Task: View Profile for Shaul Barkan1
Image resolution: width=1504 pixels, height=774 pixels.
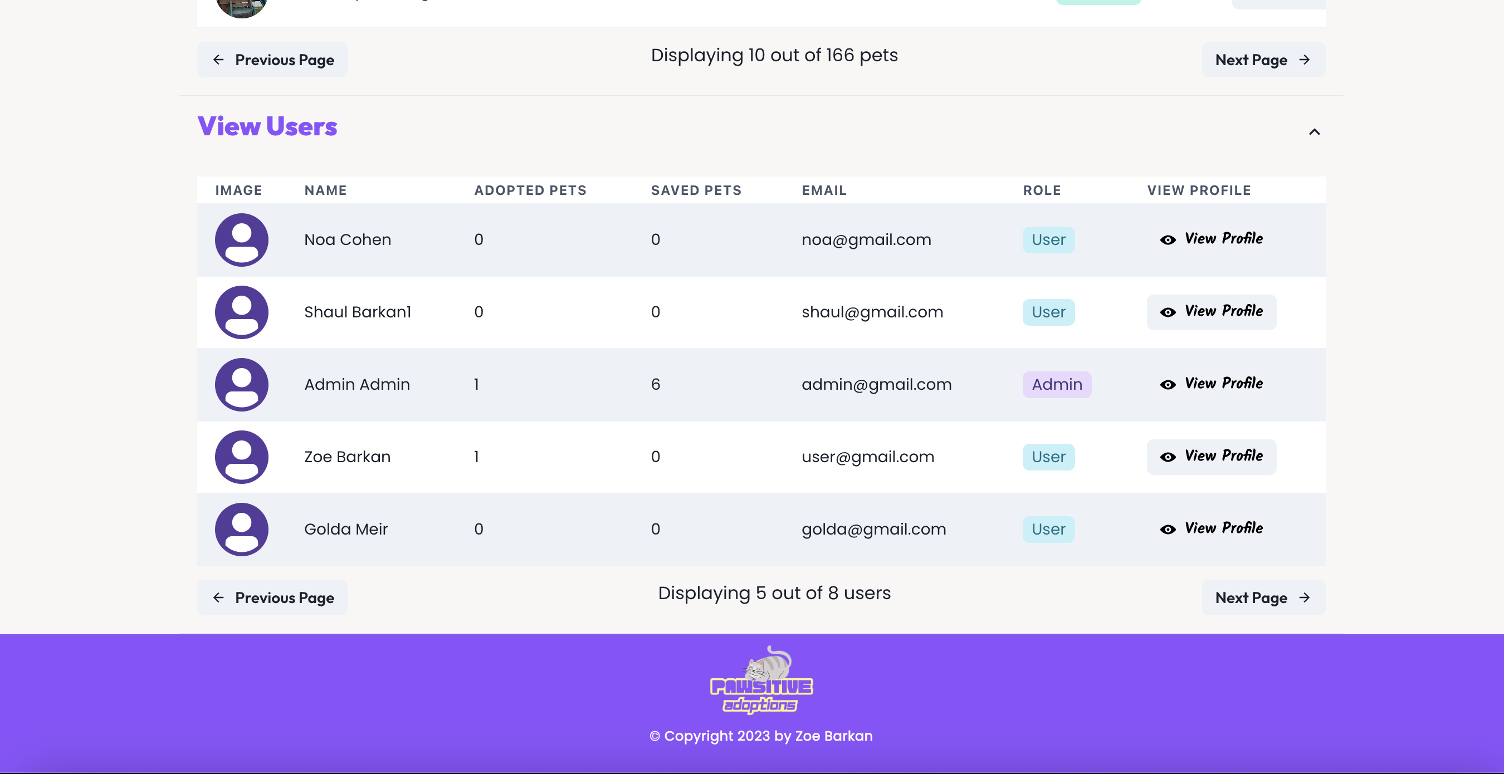Action: point(1212,312)
